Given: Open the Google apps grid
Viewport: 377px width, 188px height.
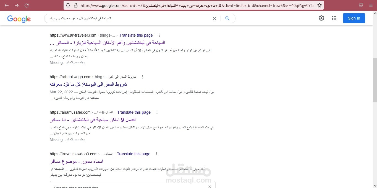Looking at the screenshot, I should click(x=334, y=18).
